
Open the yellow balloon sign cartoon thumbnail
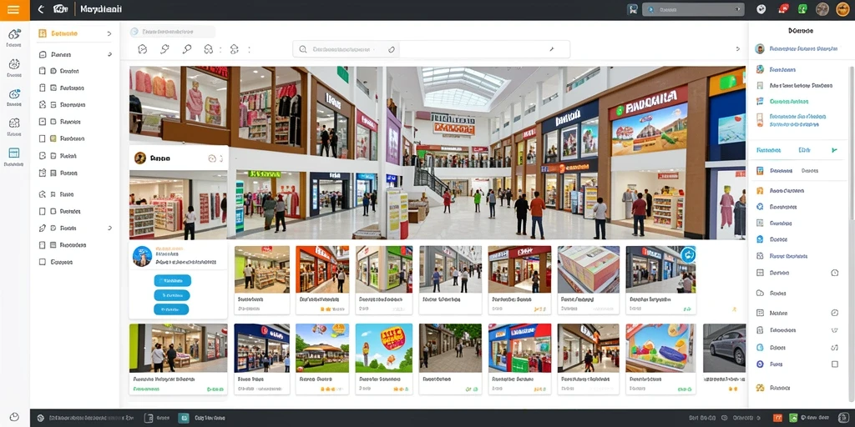(x=384, y=348)
